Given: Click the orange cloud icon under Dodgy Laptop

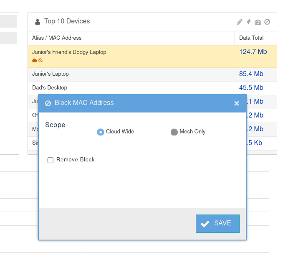Looking at the screenshot, I should click(35, 61).
